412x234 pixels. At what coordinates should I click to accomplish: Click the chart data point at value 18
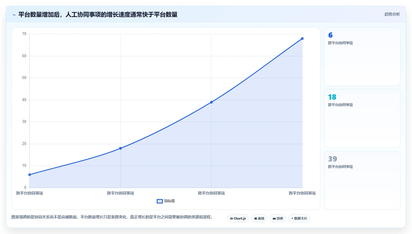(x=120, y=148)
